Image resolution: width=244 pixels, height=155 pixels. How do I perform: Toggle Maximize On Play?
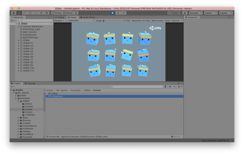[x=141, y=20]
